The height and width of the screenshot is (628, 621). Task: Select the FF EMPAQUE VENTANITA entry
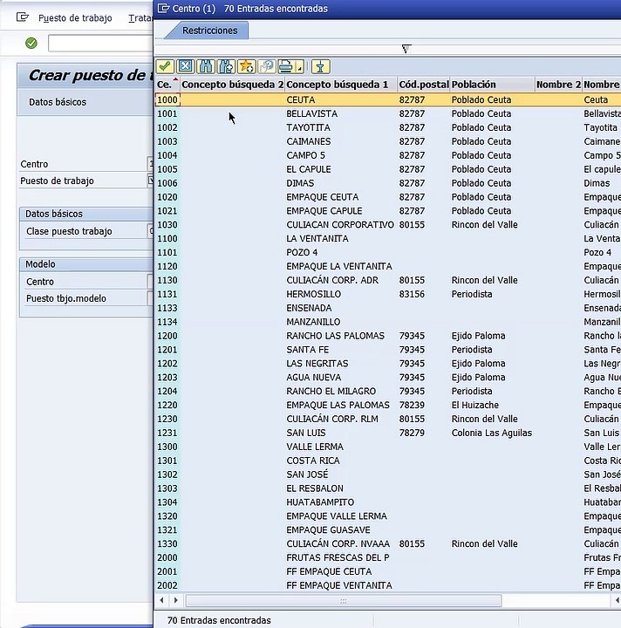pyautogui.click(x=338, y=585)
